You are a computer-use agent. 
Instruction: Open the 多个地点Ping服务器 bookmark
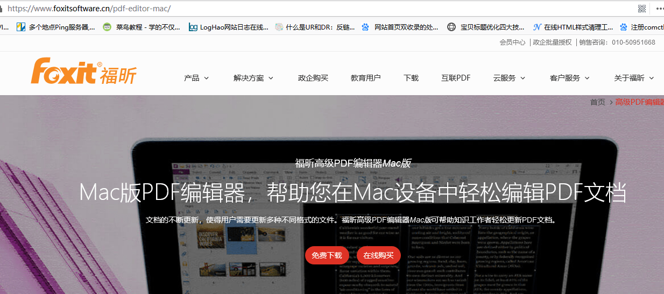56,27
